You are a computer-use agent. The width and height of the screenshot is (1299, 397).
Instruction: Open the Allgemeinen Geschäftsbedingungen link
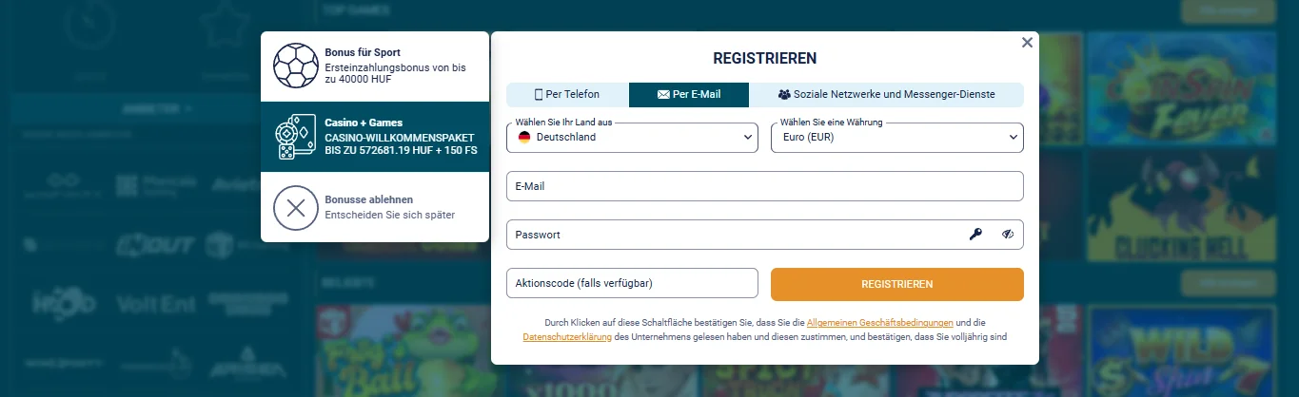click(879, 323)
